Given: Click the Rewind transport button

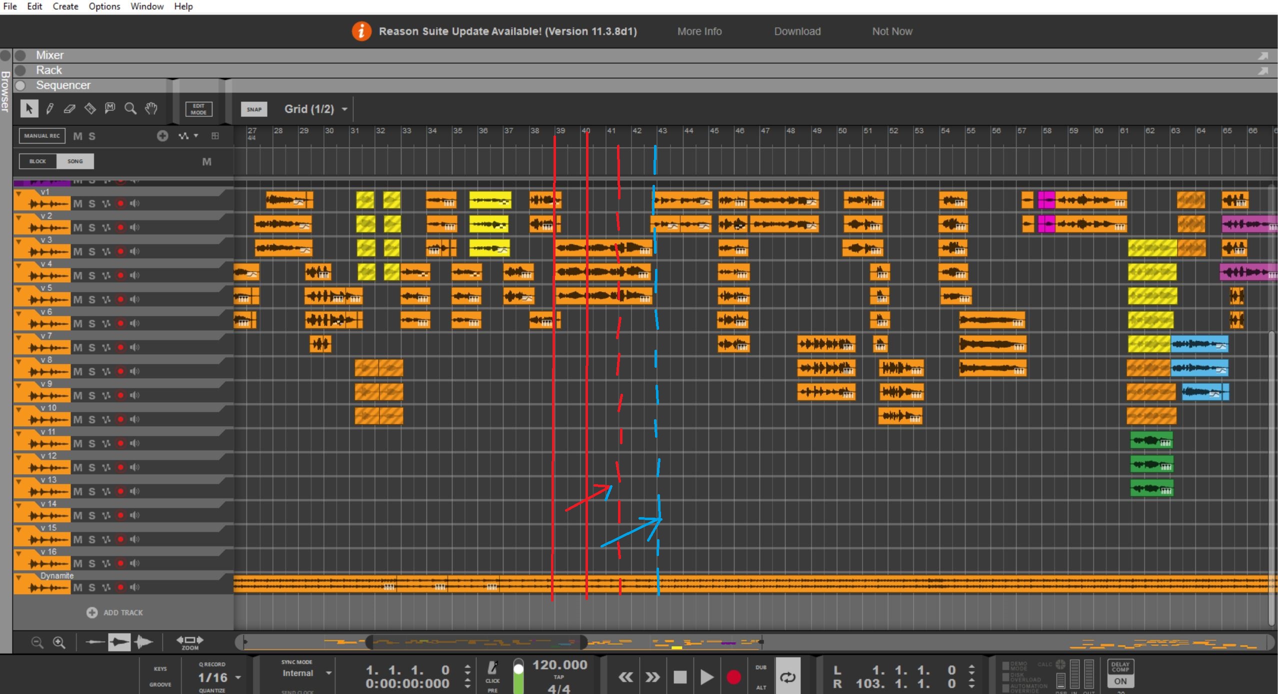Looking at the screenshot, I should pyautogui.click(x=625, y=678).
